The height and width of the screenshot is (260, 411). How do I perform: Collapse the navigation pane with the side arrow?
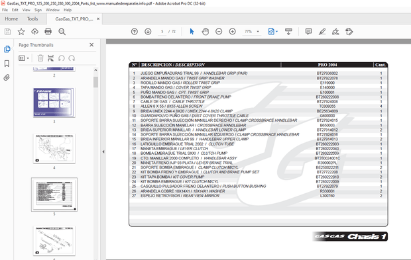[103, 152]
